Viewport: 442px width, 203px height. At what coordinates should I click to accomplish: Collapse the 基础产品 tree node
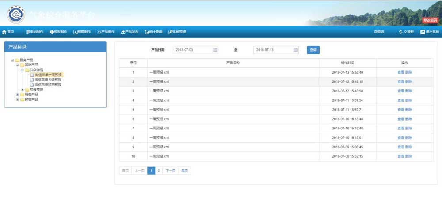[x=17, y=65]
